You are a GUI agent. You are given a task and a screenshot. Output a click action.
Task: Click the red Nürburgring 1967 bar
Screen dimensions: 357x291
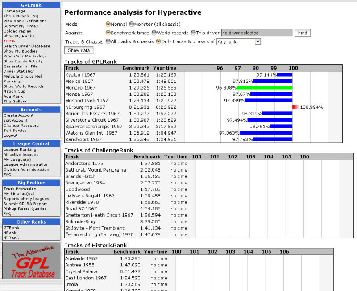(295, 107)
